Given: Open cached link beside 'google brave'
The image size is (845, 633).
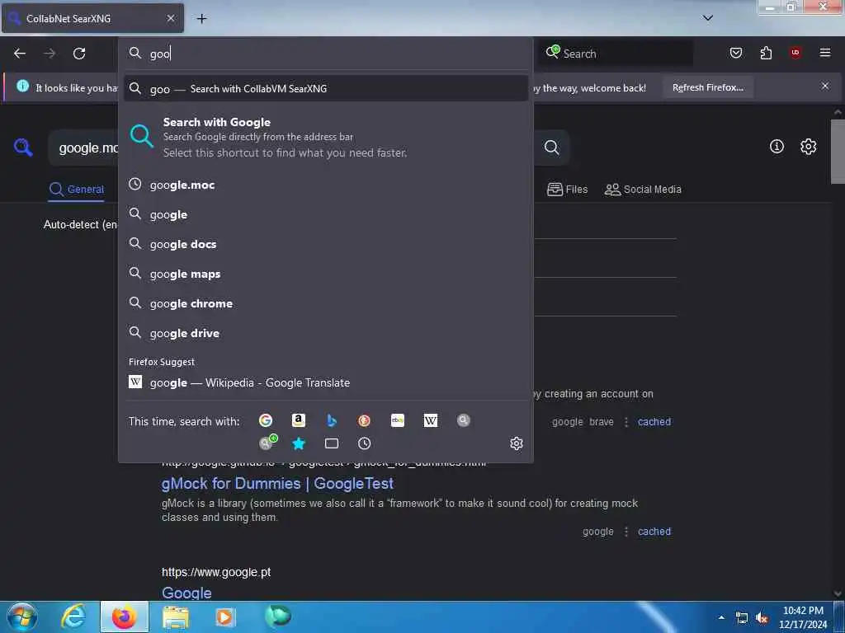Looking at the screenshot, I should coord(654,421).
